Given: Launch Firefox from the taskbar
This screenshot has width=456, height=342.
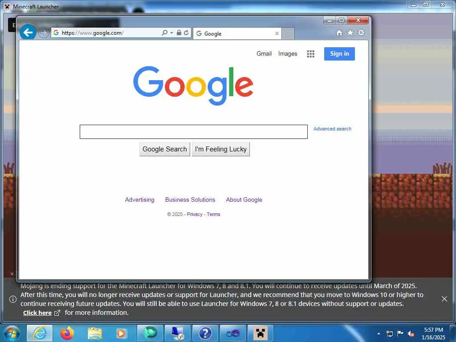Looking at the screenshot, I should [x=67, y=333].
